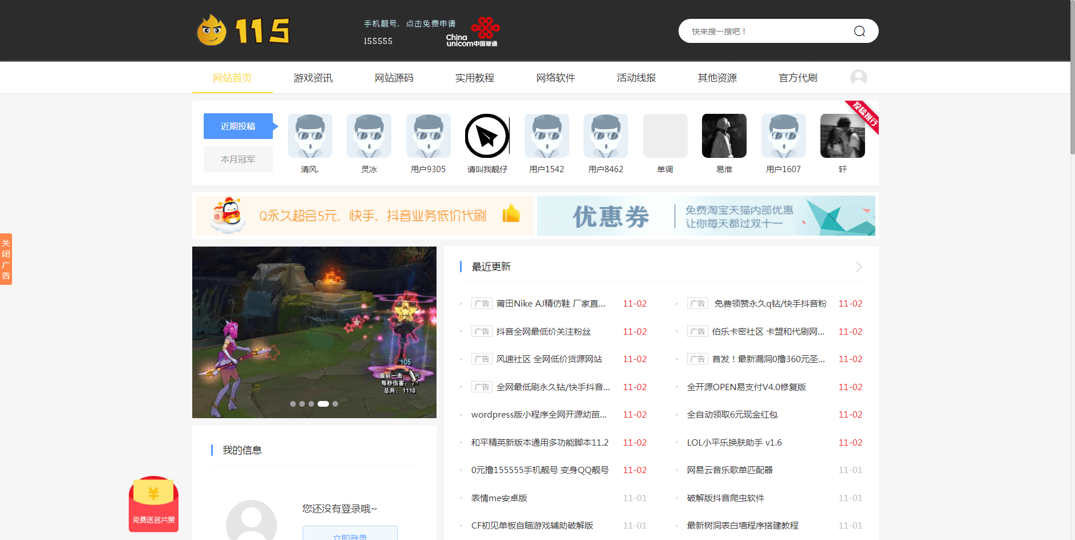
Task: Open the 游戏资讯 navigation menu
Action: pyautogui.click(x=313, y=78)
